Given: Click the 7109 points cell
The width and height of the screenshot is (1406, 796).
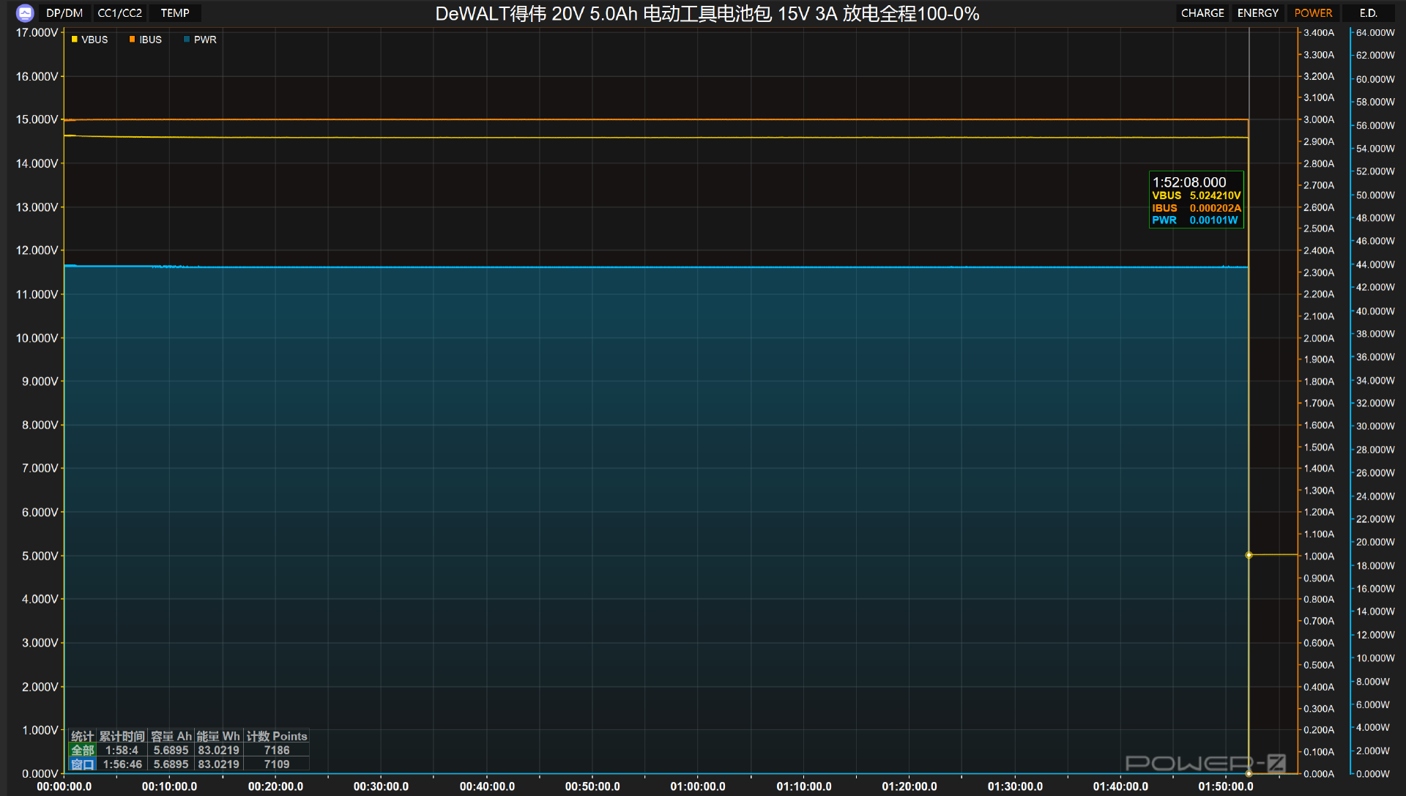Looking at the screenshot, I should pyautogui.click(x=277, y=765).
